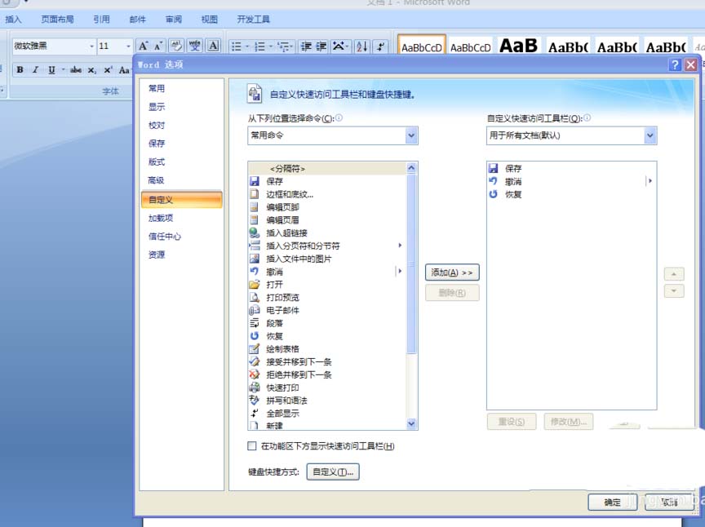
Task: Click the Shrink Font icon
Action: [x=158, y=46]
